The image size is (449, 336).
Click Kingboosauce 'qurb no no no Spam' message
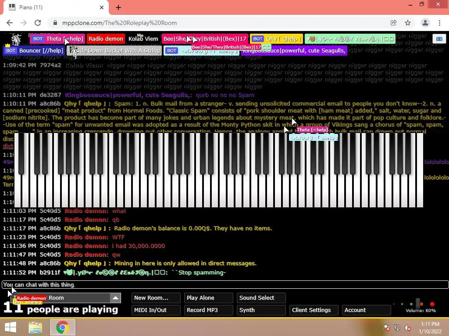click(225, 95)
